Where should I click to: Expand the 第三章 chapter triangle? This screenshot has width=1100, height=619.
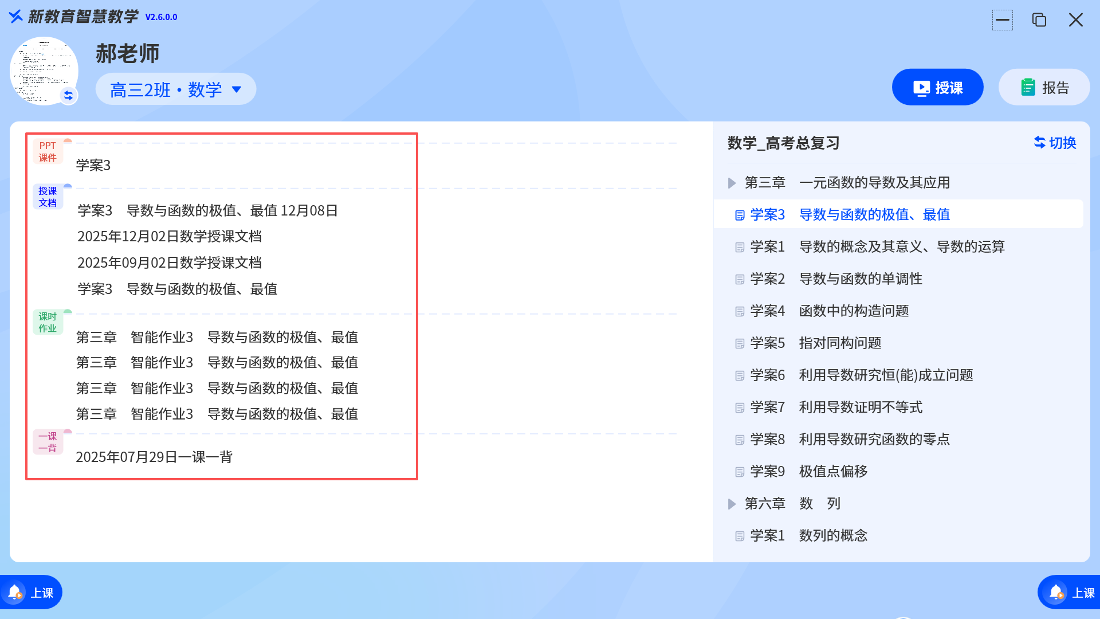point(732,183)
